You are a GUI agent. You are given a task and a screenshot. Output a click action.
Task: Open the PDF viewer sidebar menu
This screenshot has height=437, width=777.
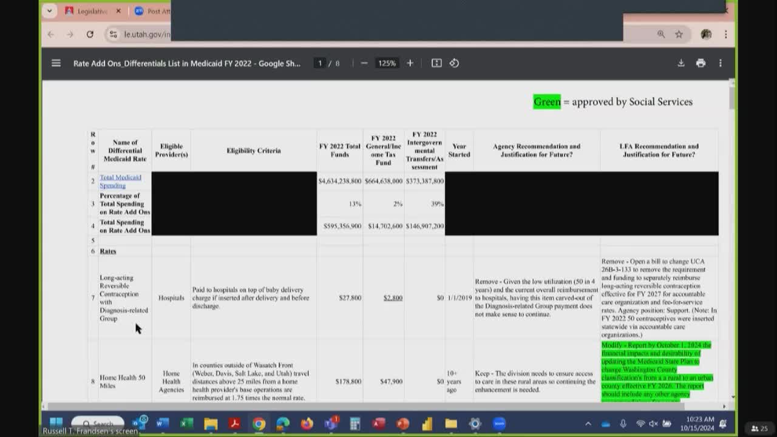pos(56,63)
